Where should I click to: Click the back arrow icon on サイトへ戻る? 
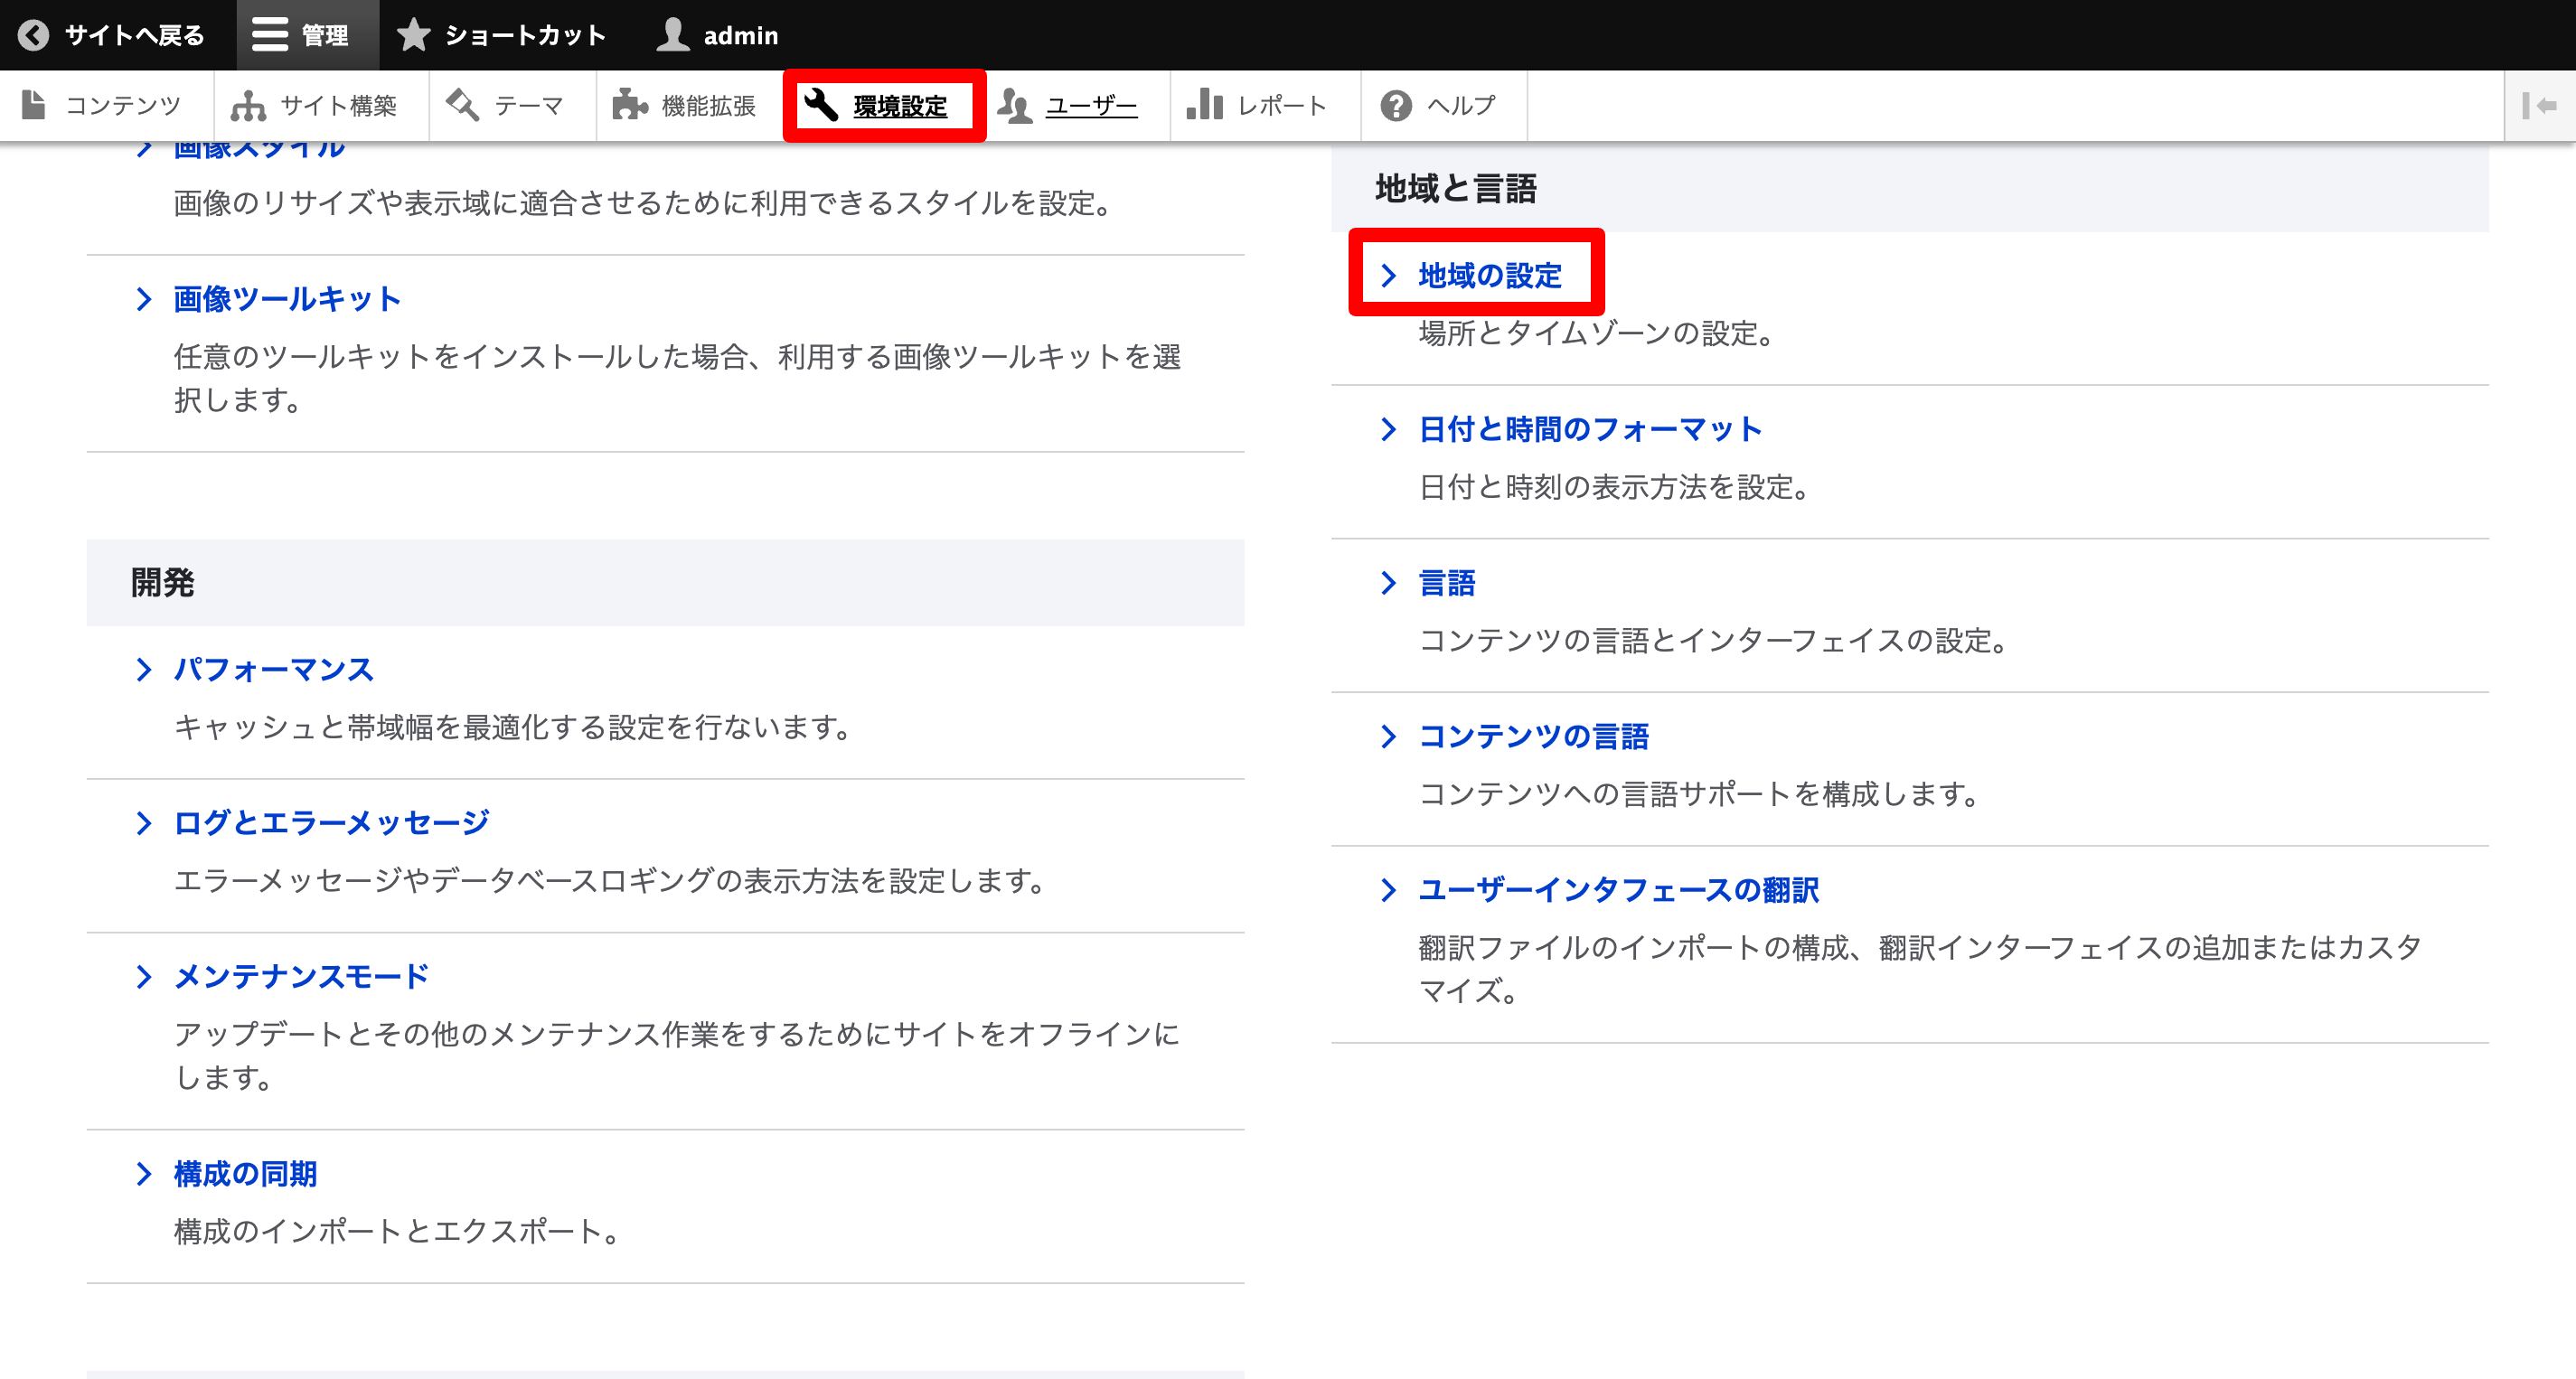pos(33,34)
